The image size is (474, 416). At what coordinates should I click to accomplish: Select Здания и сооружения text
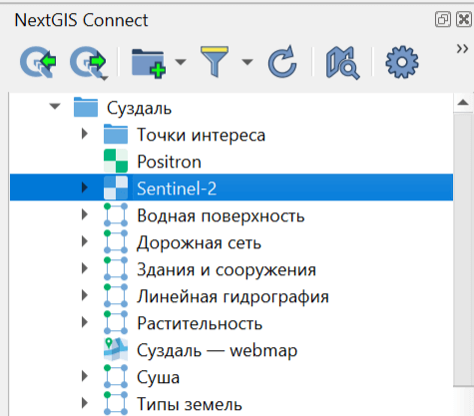point(227,269)
